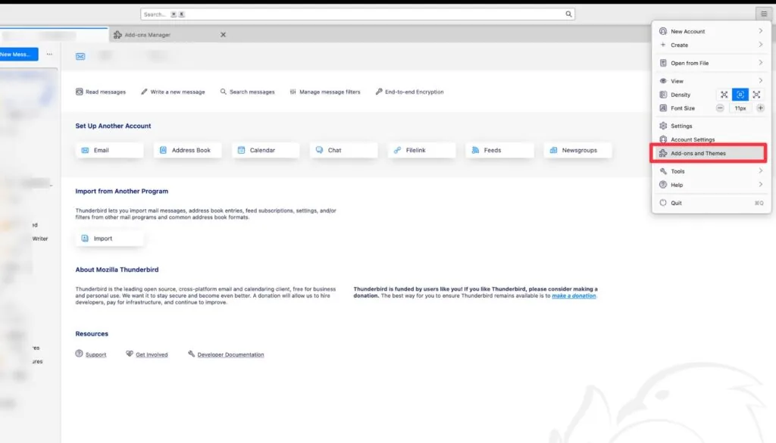Open the Get Involved link
This screenshot has width=776, height=443.
point(152,354)
